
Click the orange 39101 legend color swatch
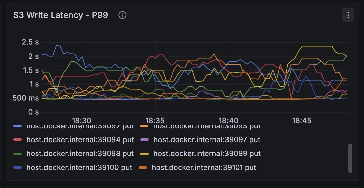(x=143, y=167)
